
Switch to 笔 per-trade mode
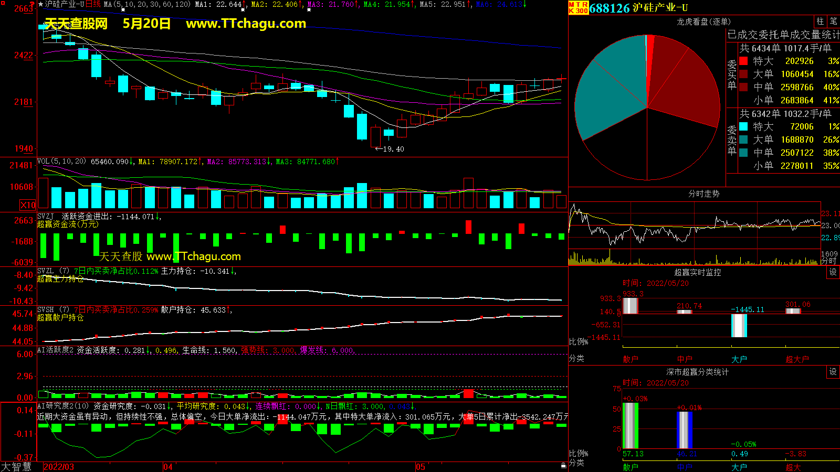click(833, 22)
